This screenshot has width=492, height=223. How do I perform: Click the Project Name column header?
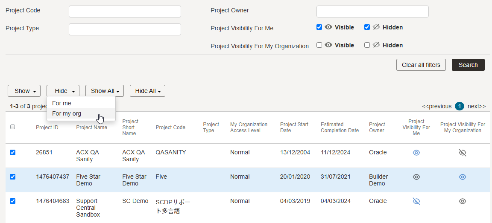pyautogui.click(x=92, y=127)
